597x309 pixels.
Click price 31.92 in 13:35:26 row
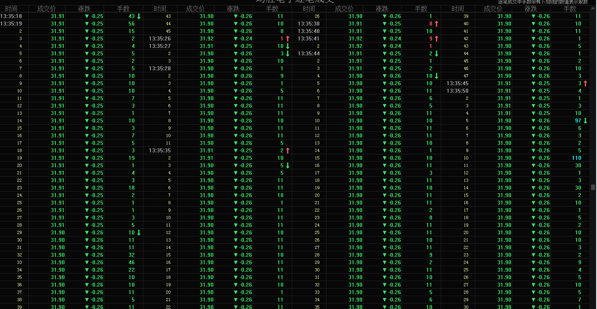207,39
